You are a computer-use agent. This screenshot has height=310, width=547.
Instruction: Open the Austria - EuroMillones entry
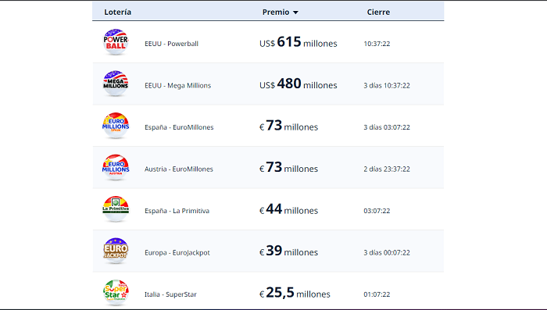(179, 169)
